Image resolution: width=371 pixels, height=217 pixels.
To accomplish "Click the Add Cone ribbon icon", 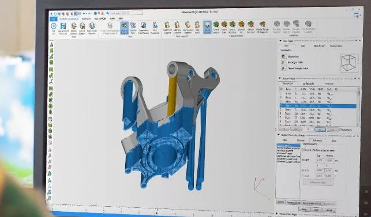I will (197, 28).
